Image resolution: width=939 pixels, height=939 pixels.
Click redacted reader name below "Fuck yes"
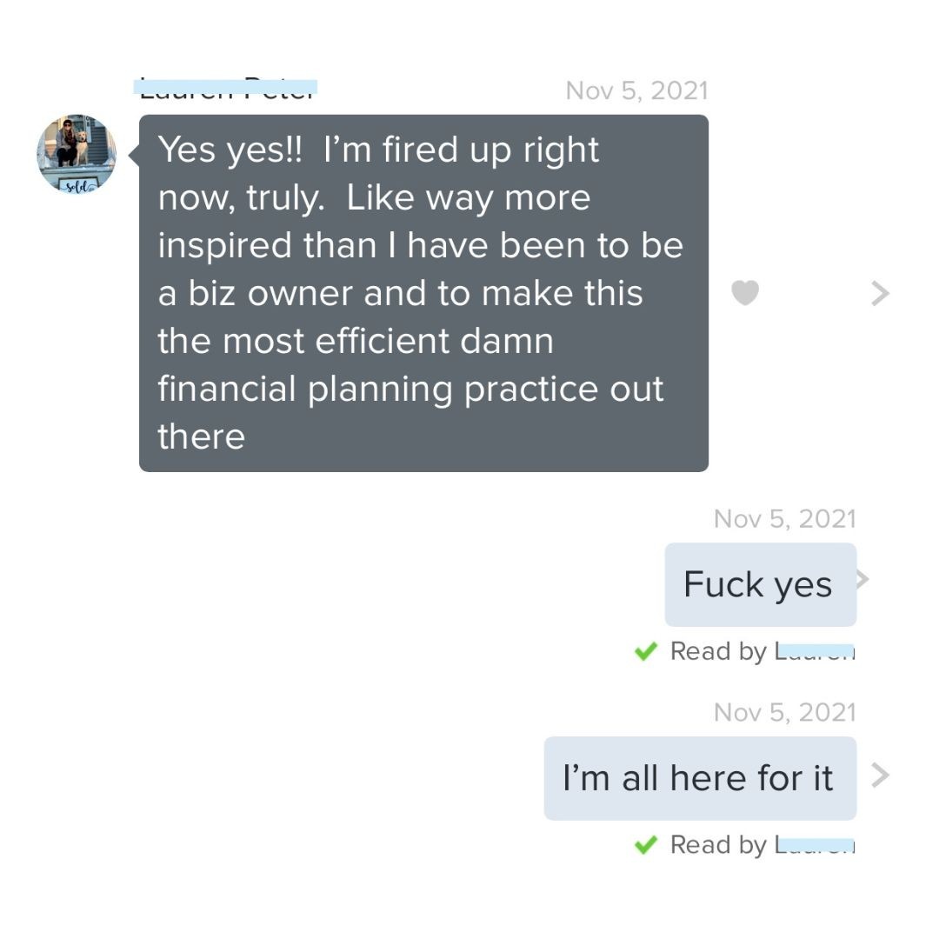[x=815, y=651]
